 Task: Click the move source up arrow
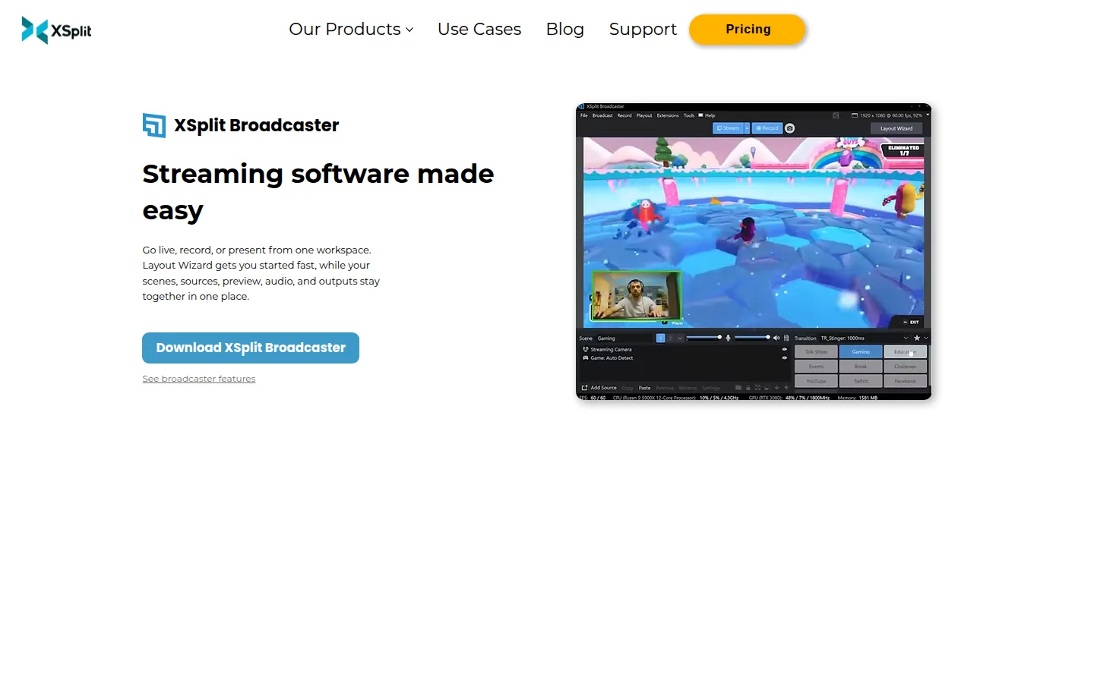786,388
